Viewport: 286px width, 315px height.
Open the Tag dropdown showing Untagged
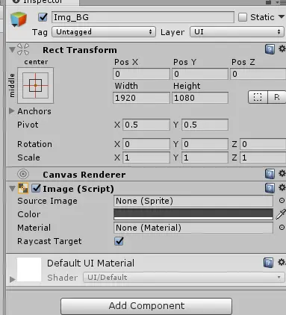104,32
